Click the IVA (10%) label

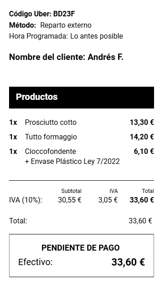[26, 200]
